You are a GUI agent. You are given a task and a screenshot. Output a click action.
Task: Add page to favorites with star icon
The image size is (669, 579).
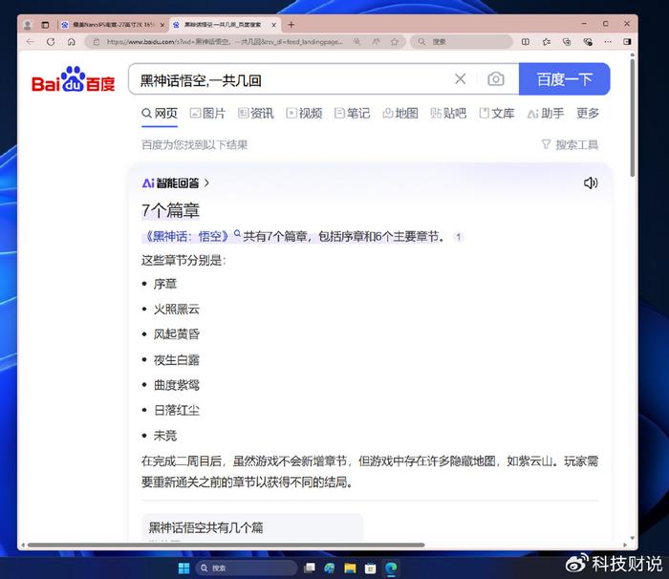(x=395, y=41)
